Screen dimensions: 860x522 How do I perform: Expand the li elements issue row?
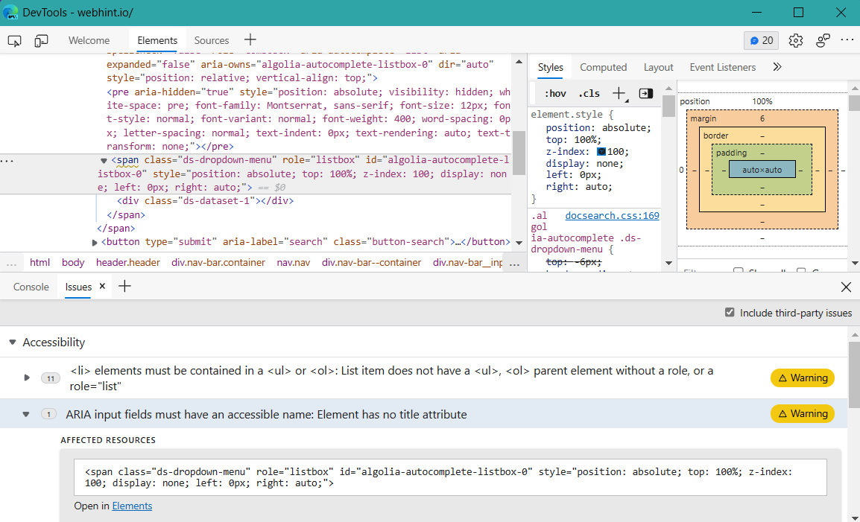[x=26, y=378]
